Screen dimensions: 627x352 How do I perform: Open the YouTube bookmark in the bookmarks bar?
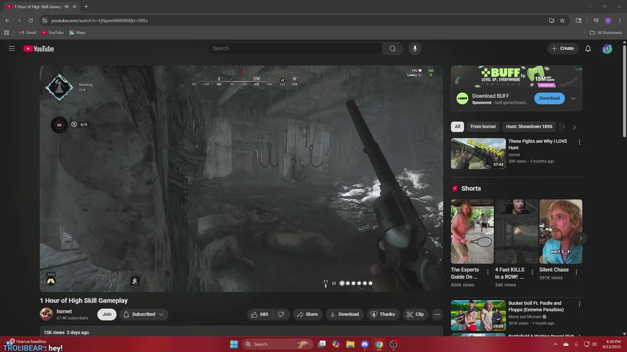[52, 33]
